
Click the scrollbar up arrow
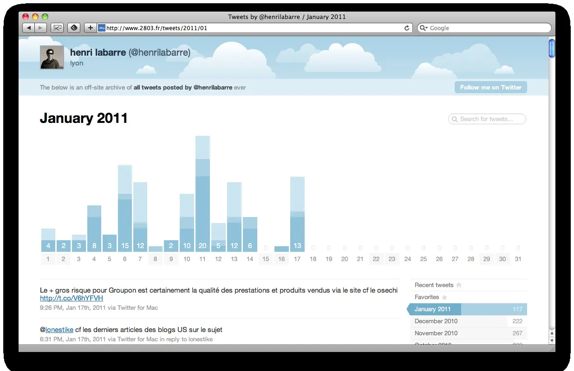552,333
